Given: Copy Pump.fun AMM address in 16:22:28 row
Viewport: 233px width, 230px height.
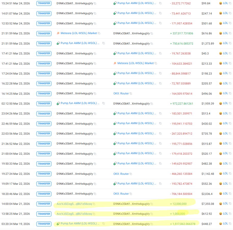Looking at the screenshot, I should click(160, 83).
